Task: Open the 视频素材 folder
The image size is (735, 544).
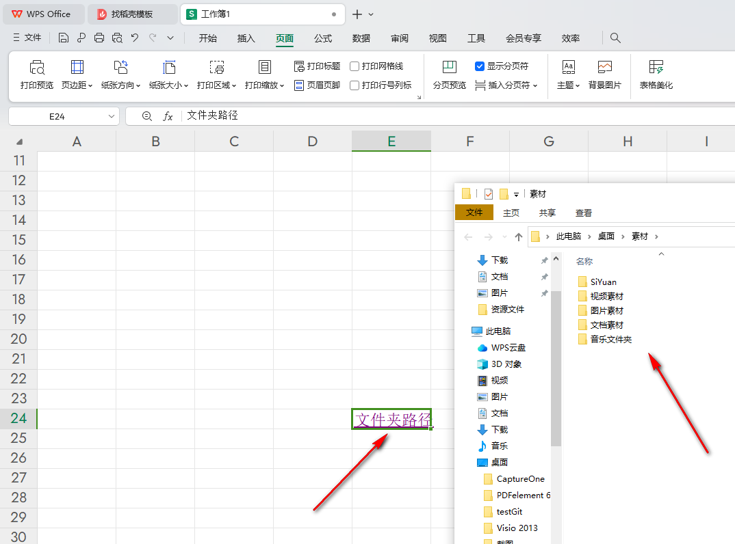Action: click(x=601, y=297)
